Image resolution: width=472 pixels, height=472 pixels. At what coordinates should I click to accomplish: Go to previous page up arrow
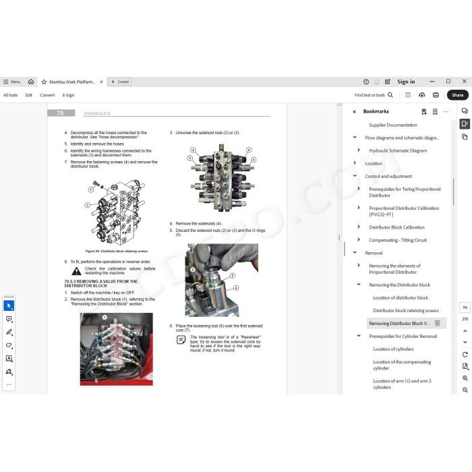pyautogui.click(x=465, y=331)
